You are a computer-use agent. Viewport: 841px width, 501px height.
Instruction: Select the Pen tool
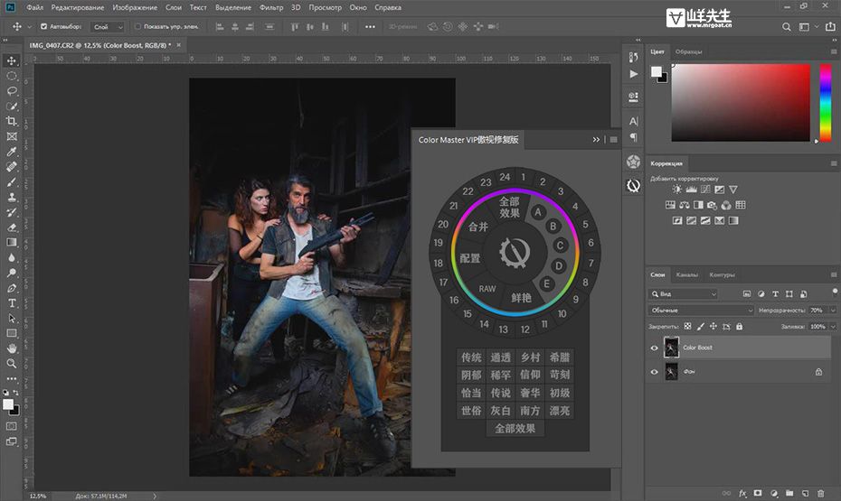(x=11, y=288)
